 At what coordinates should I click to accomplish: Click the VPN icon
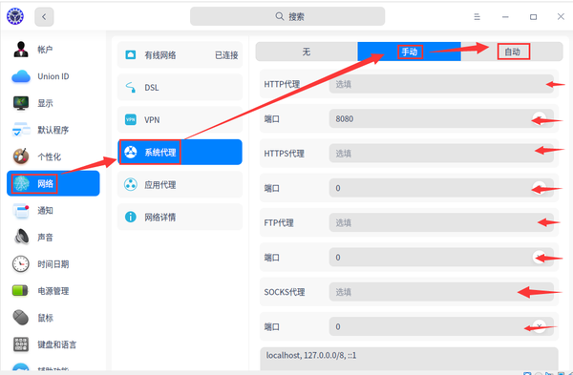tap(131, 119)
